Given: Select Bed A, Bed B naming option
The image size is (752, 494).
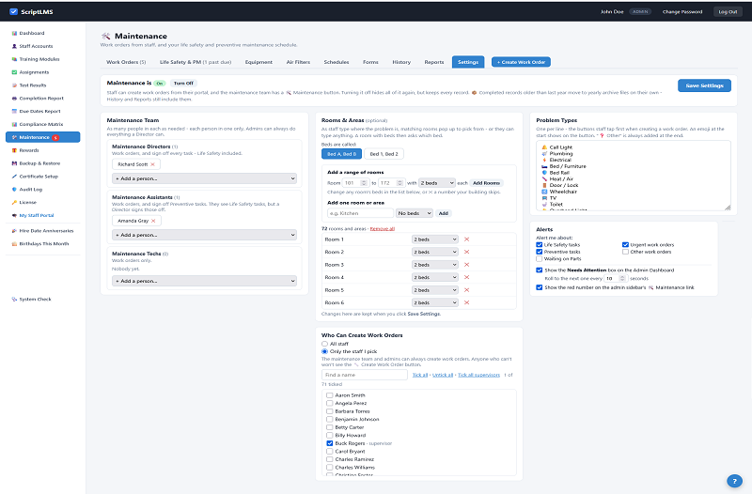Looking at the screenshot, I should pyautogui.click(x=341, y=154).
